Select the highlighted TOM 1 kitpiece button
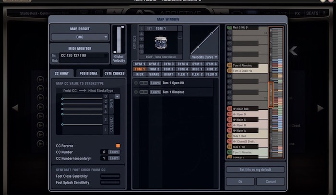 (x=140, y=69)
